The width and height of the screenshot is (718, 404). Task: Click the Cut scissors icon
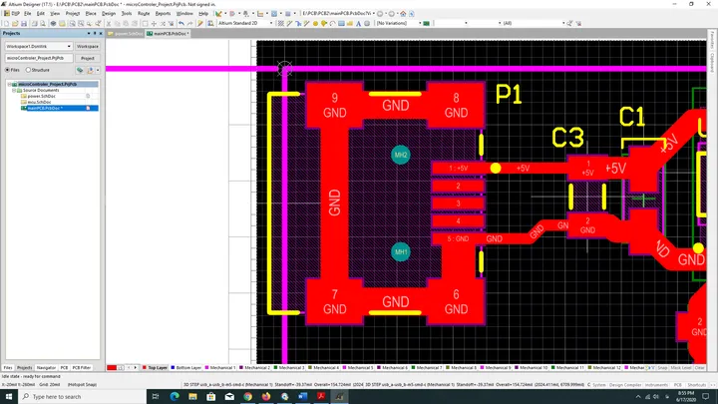tap(109, 23)
